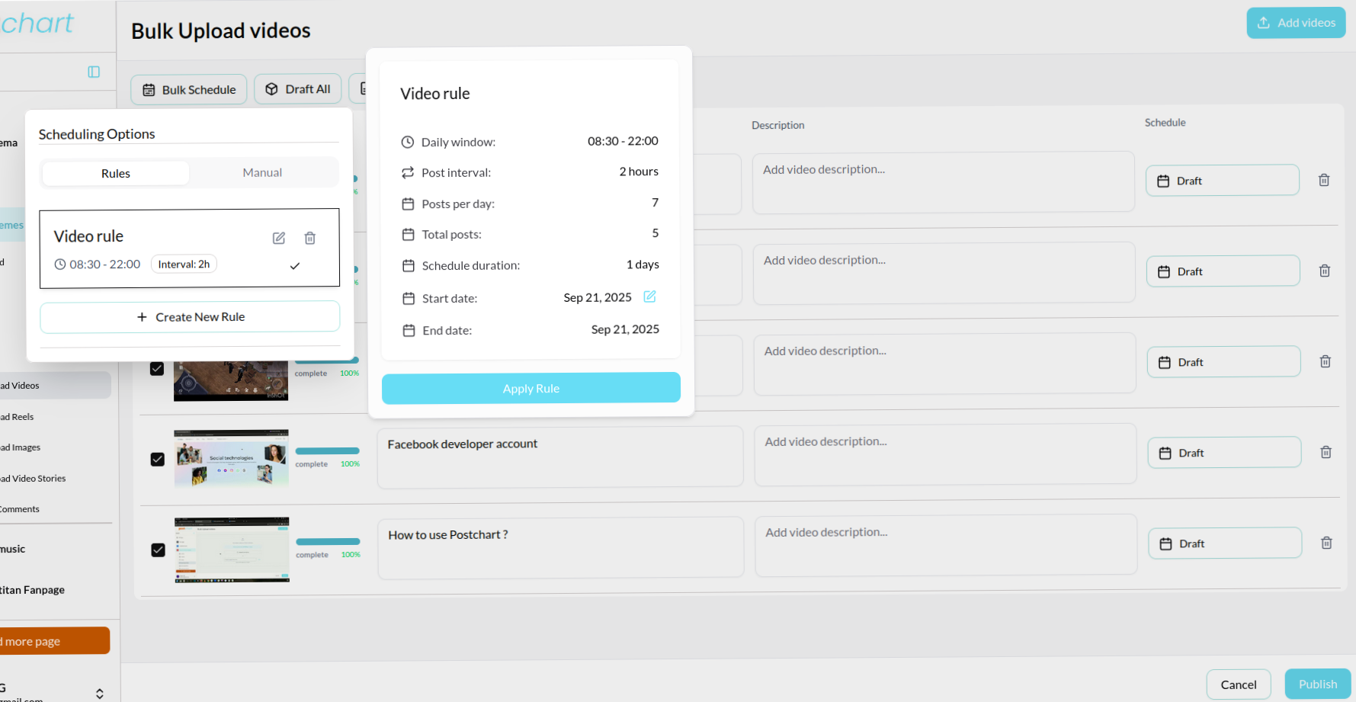Toggle checkbox beside the game video thumbnail
1356x702 pixels.
157,369
